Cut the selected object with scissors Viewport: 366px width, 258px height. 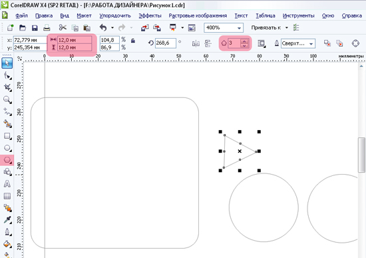click(63, 27)
